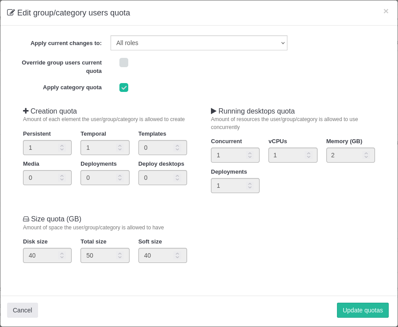
Task: Enable Override group users current quota checkbox
Action: (124, 63)
